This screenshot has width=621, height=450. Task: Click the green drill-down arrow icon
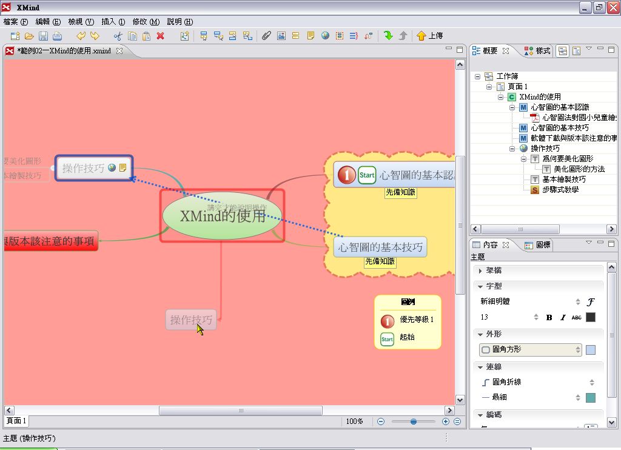[388, 36]
